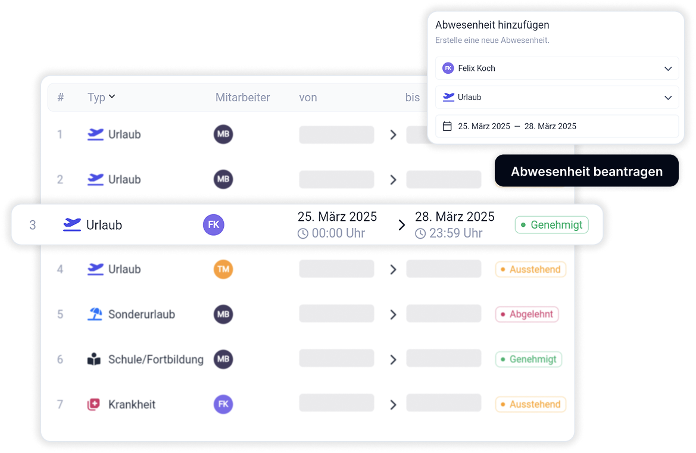Expand the Urlaub absence type dropdown
Screen dimensions: 696x453
point(557,98)
